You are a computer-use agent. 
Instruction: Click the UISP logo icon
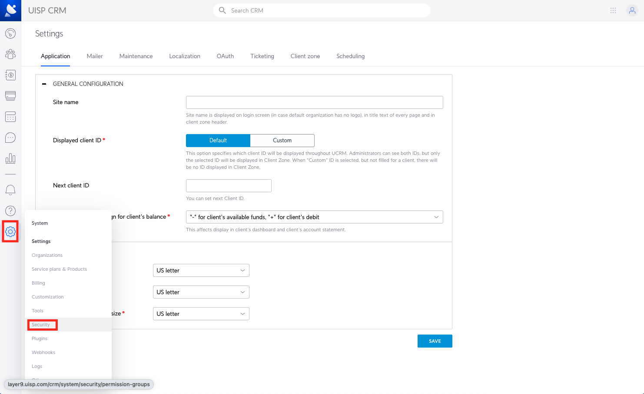(10, 10)
